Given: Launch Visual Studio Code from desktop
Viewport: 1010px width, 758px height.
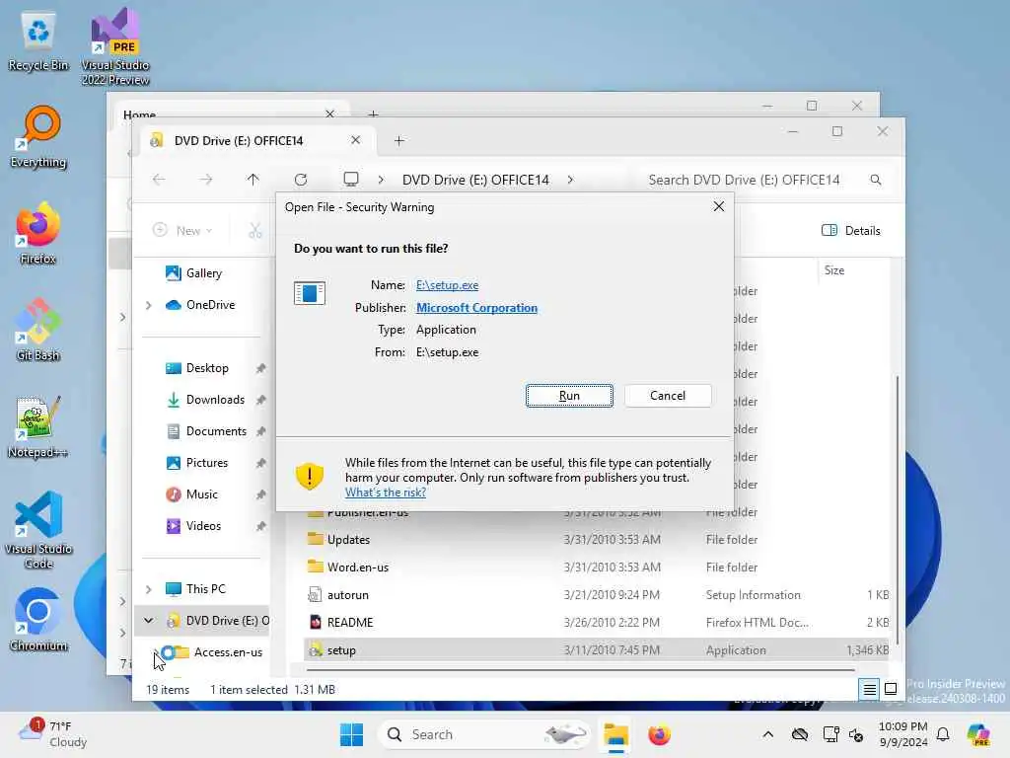Looking at the screenshot, I should pos(38,530).
